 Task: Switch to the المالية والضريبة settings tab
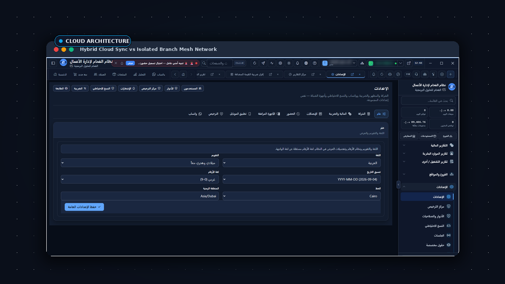340,114
